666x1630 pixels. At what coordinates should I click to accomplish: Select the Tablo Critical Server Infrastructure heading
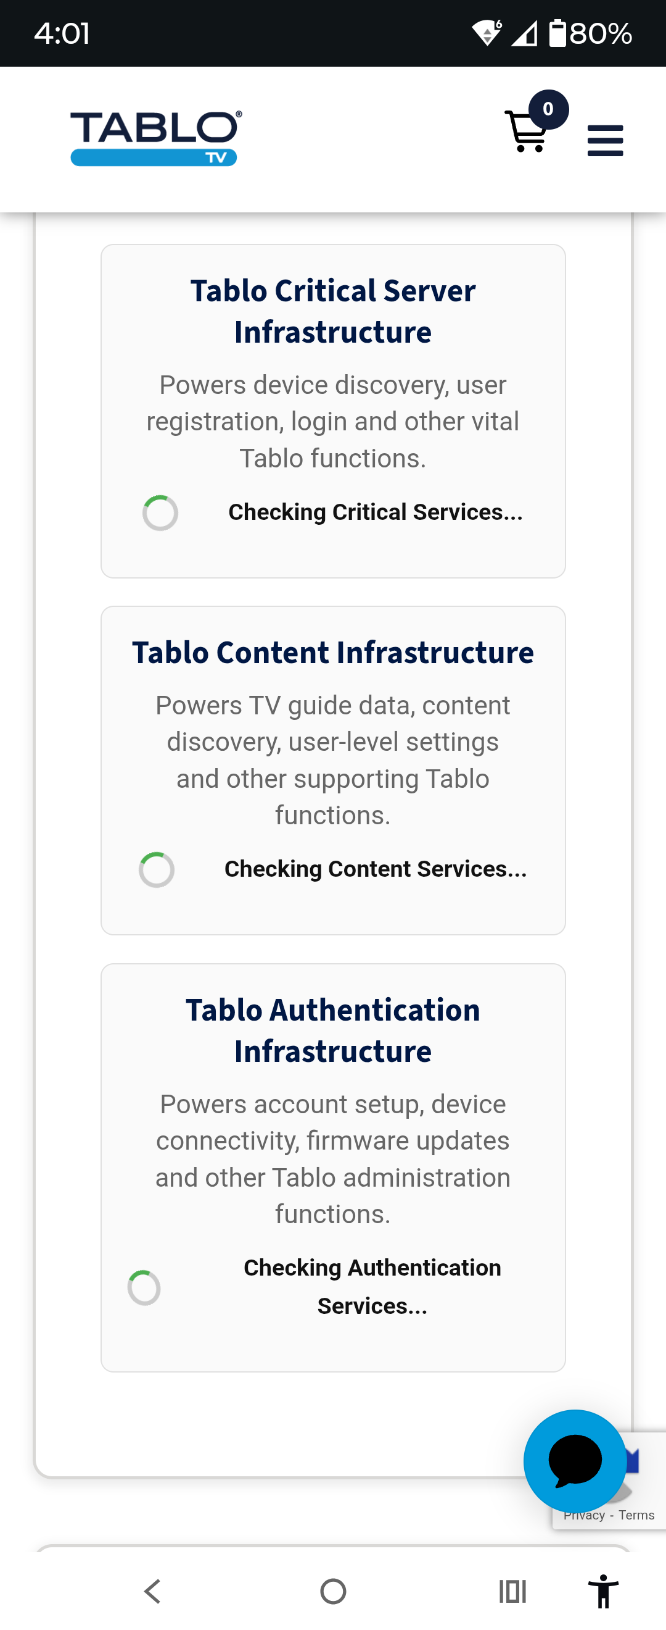(333, 311)
